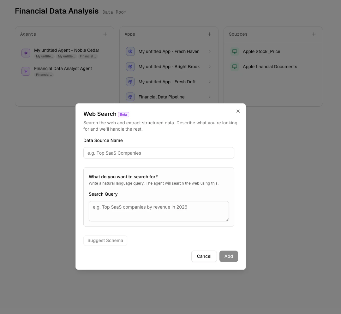Add a new agent using the plus icon
The height and width of the screenshot is (314, 341).
click(105, 34)
